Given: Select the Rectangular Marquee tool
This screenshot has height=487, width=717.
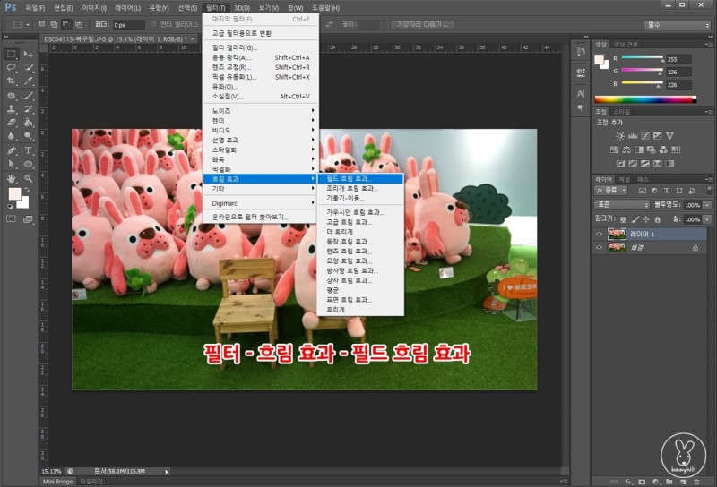Looking at the screenshot, I should (11, 54).
